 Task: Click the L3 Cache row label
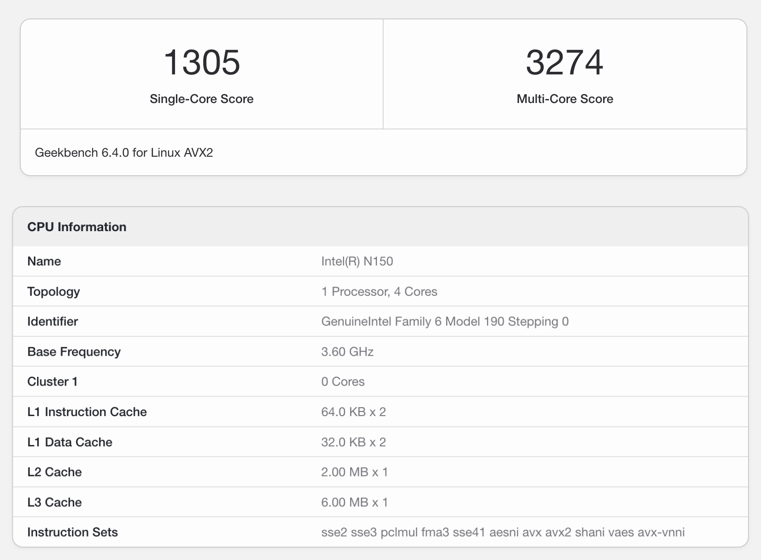point(54,502)
